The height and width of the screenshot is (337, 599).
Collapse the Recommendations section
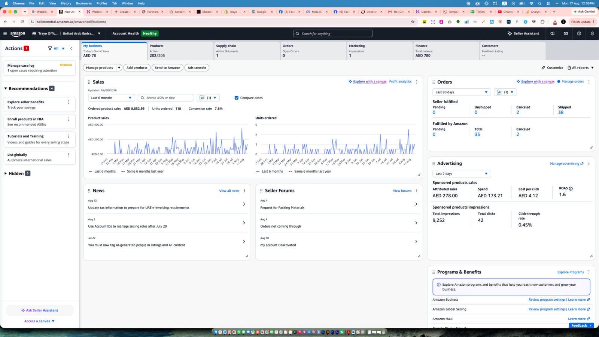point(6,88)
